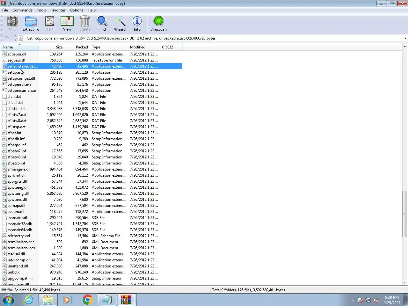Click the setuperror.exe file icon
Screen dimensions: 408x306
tap(4, 84)
